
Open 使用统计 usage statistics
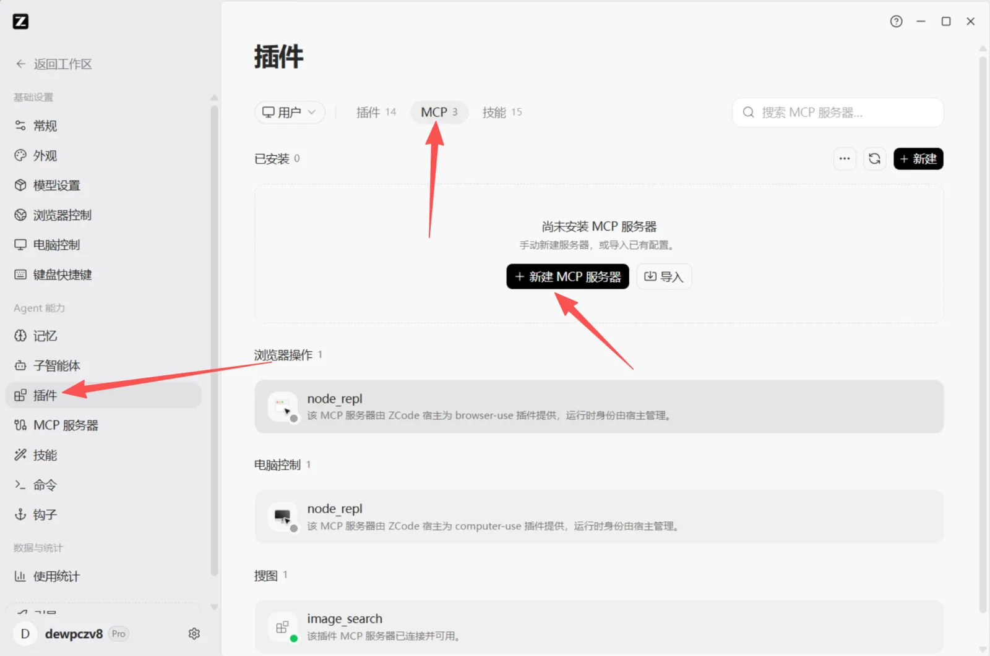click(x=103, y=576)
